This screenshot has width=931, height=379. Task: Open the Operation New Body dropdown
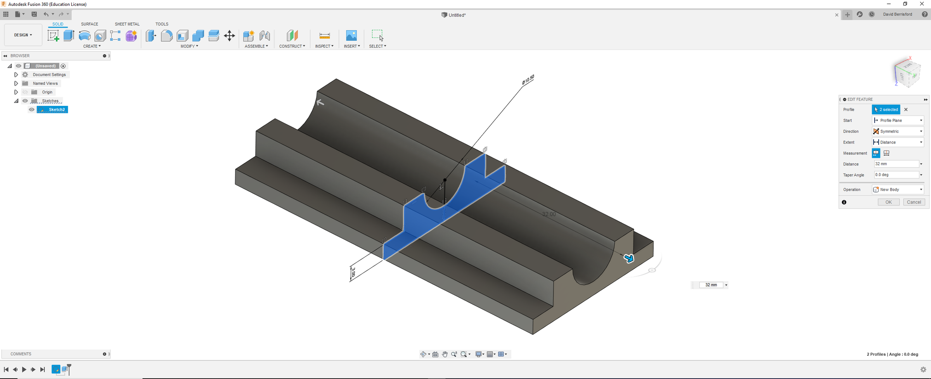[x=898, y=190]
